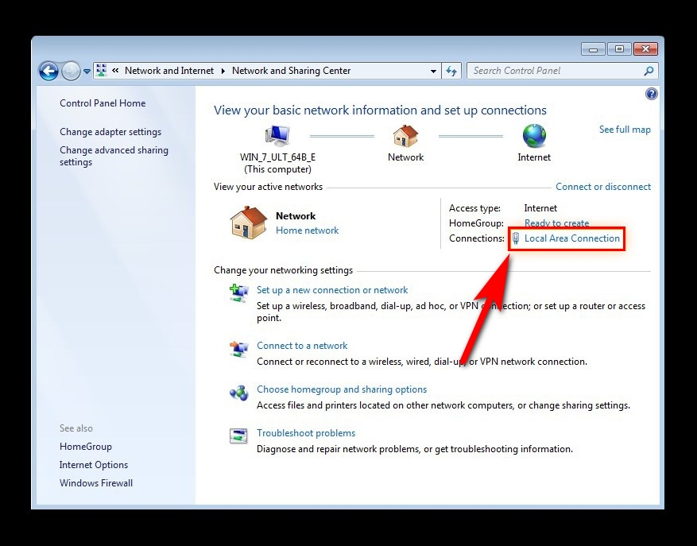Click Connect or disconnect link
The height and width of the screenshot is (546, 697).
(x=603, y=187)
